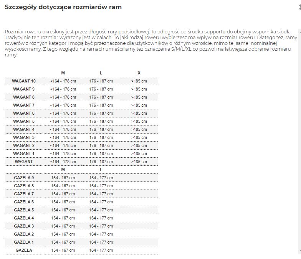Close the frame size details dialog

300,7
